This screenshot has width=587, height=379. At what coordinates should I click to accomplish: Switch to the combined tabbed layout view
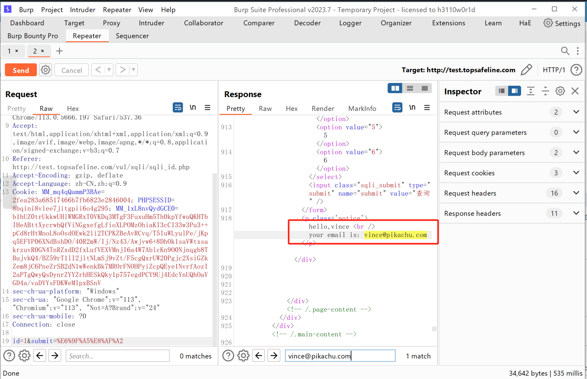coord(424,88)
